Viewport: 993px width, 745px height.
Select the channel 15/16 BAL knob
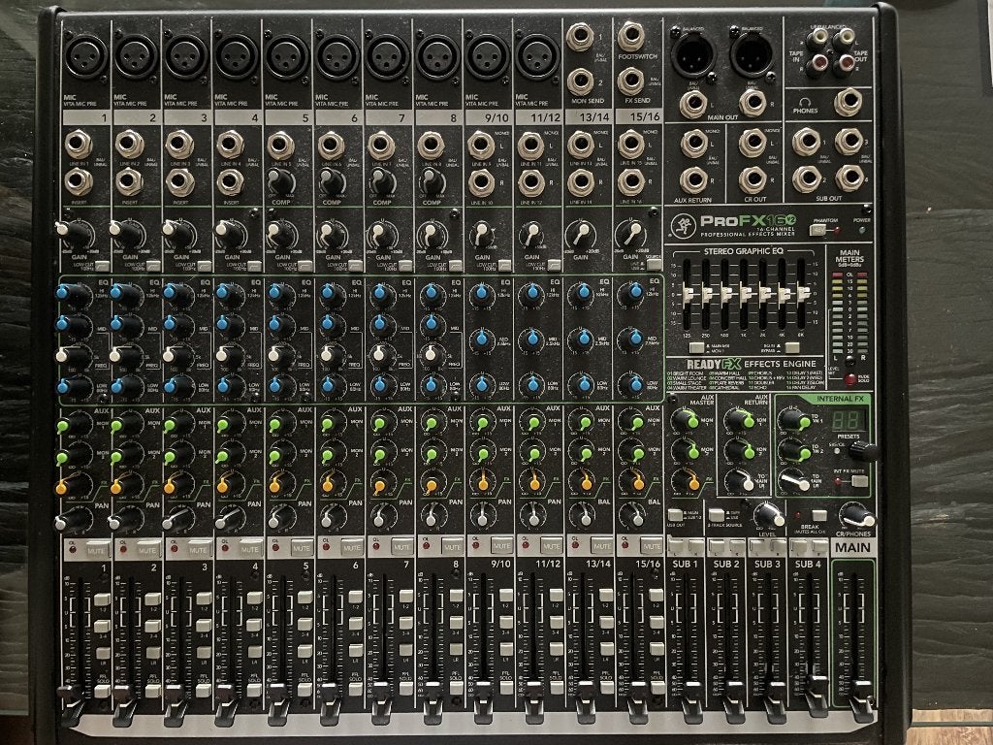point(632,515)
